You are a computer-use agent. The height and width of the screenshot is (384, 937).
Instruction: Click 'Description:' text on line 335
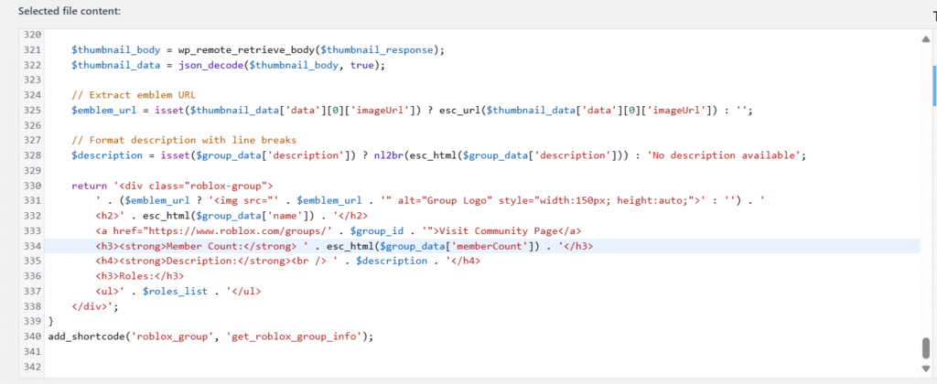click(201, 261)
